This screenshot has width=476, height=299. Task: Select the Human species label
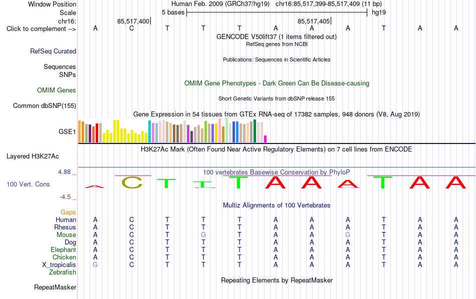coord(66,219)
